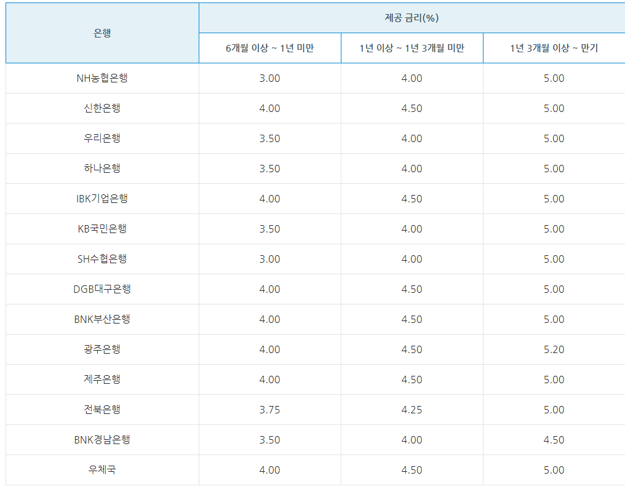Select the 1년 이상 ~ 1년 3개월 미만 header

412,48
